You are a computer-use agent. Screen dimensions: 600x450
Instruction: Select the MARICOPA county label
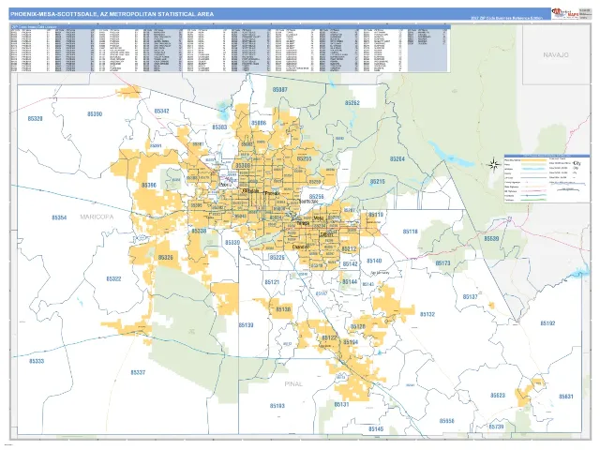(97, 217)
